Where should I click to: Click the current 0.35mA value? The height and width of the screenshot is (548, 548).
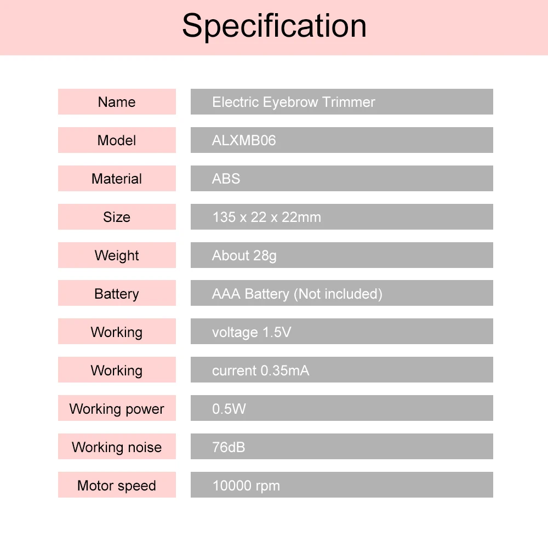[260, 370]
